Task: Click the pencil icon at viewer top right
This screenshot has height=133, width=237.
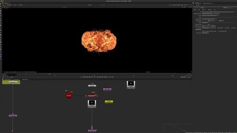Action: (190, 7)
